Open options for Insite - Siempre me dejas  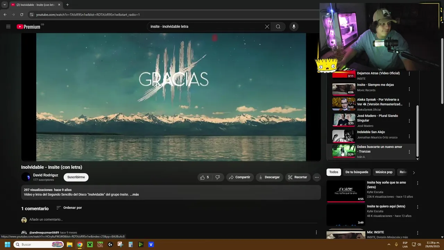tap(409, 89)
